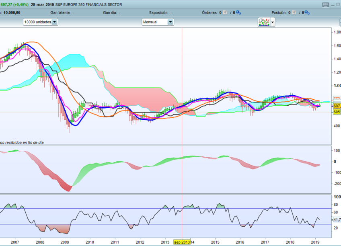
Task: Open the Mensual timeframe dropdown
Action: coord(158,22)
